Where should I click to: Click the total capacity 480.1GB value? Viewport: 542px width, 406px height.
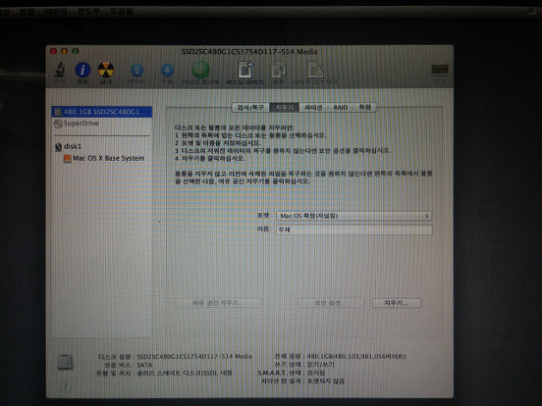pyautogui.click(x=356, y=356)
